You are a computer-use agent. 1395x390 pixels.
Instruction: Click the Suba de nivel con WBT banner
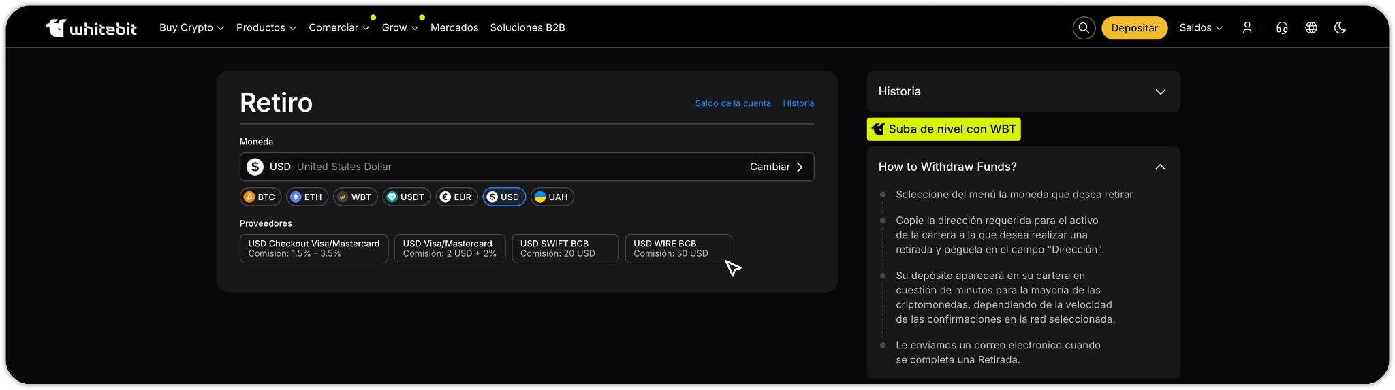(943, 129)
